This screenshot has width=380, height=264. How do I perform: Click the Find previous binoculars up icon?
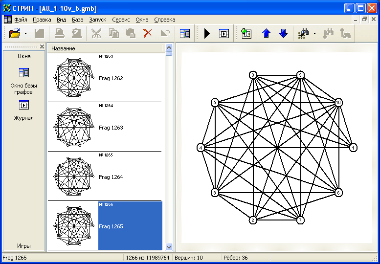click(x=345, y=33)
